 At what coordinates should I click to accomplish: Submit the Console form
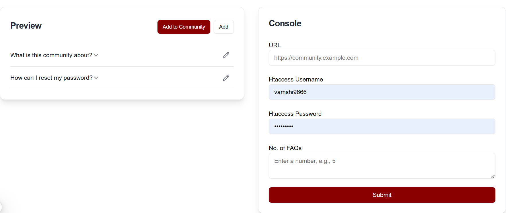pyautogui.click(x=382, y=195)
